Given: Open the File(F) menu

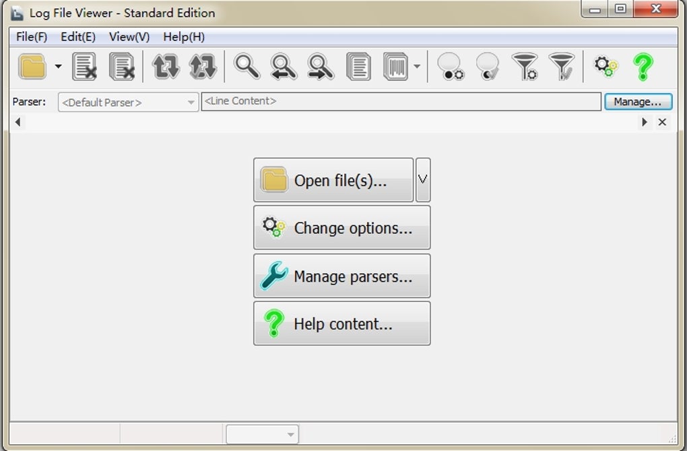Looking at the screenshot, I should (32, 37).
